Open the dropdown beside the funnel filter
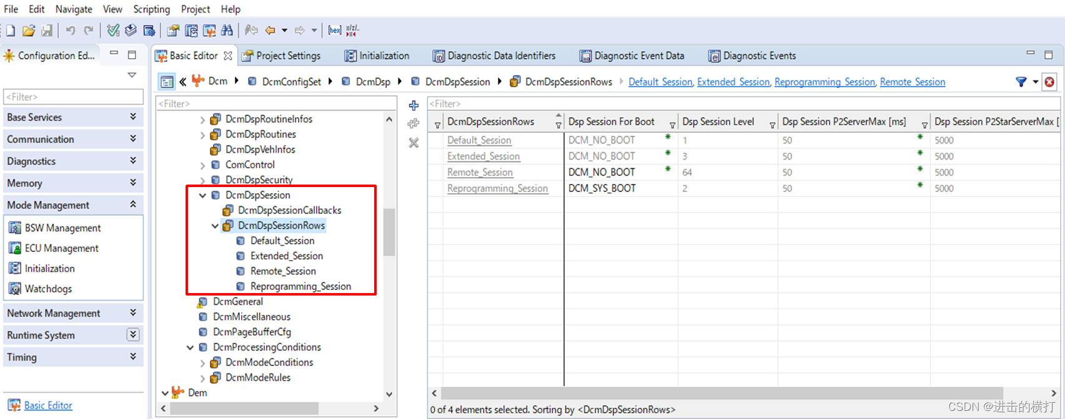 point(1035,82)
